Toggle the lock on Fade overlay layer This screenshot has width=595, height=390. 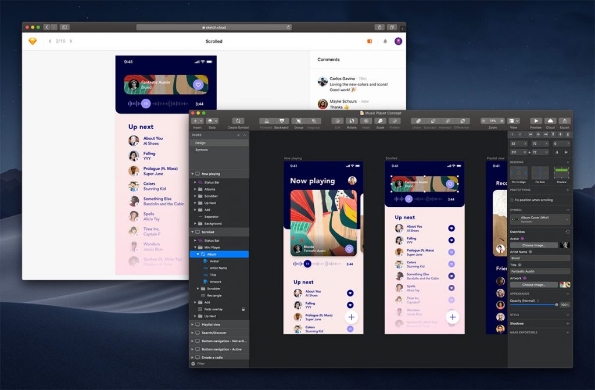[x=243, y=309]
